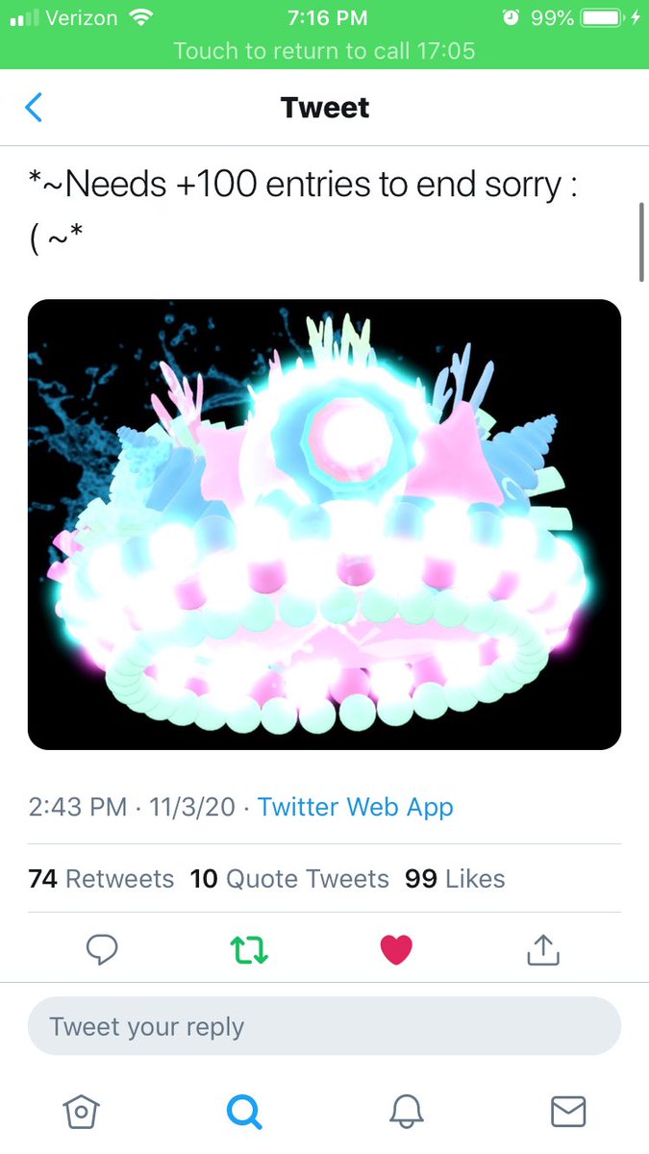Toggle the green retweet icon
The height and width of the screenshot is (1154, 649).
click(249, 950)
